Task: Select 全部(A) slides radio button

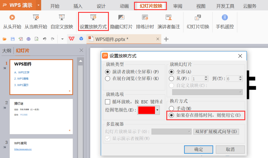Action: coord(171,72)
